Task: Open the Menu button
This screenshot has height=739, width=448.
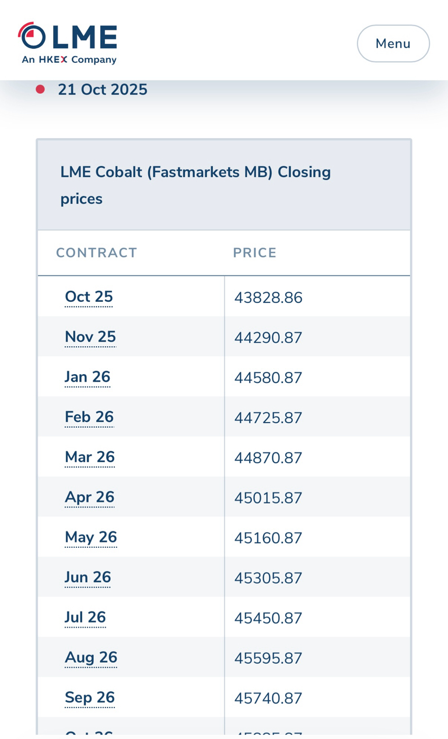Action: tap(393, 44)
